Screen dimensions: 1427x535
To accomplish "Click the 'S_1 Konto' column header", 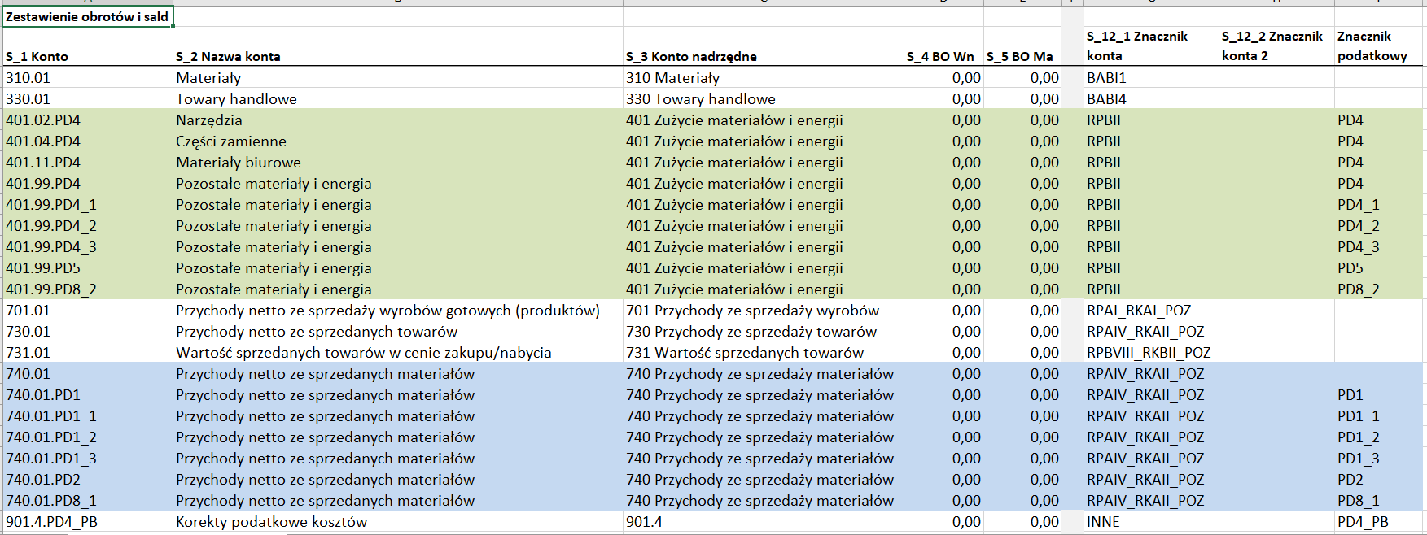I will 87,46.
